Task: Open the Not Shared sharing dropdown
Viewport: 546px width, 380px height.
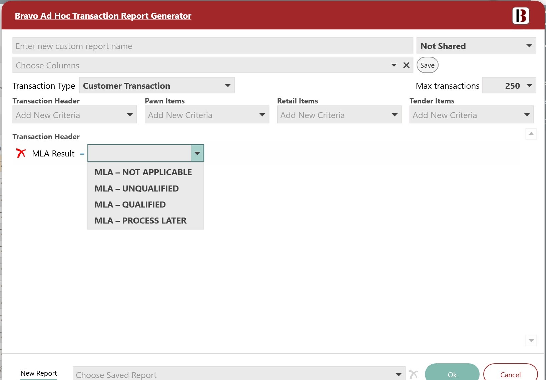Action: coord(476,46)
